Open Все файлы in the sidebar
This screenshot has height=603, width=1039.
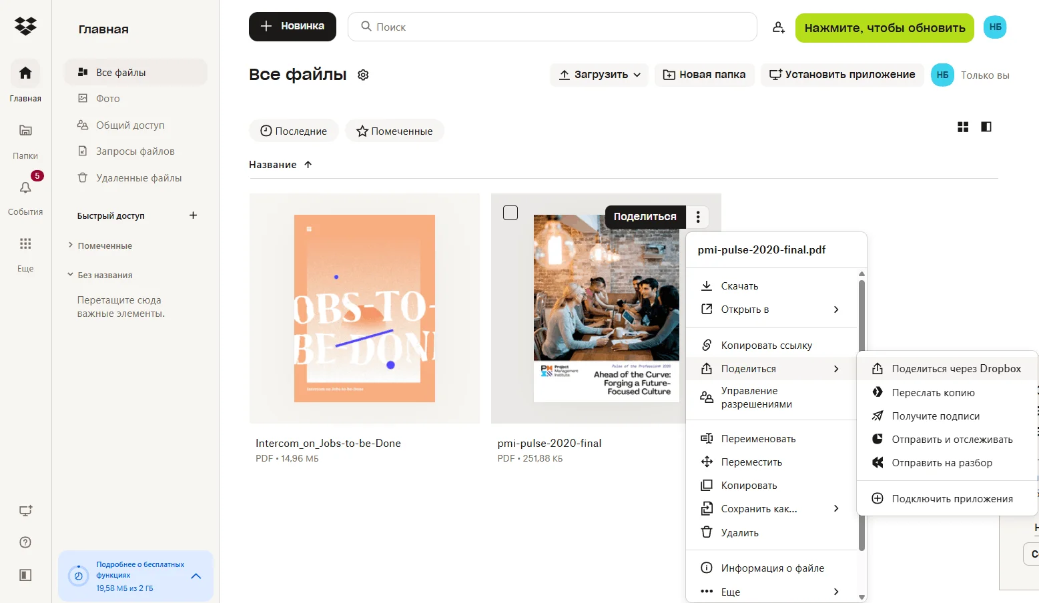tap(136, 73)
